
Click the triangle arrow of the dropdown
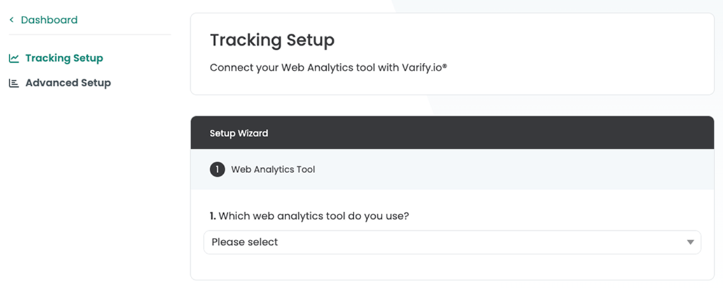[x=691, y=242]
